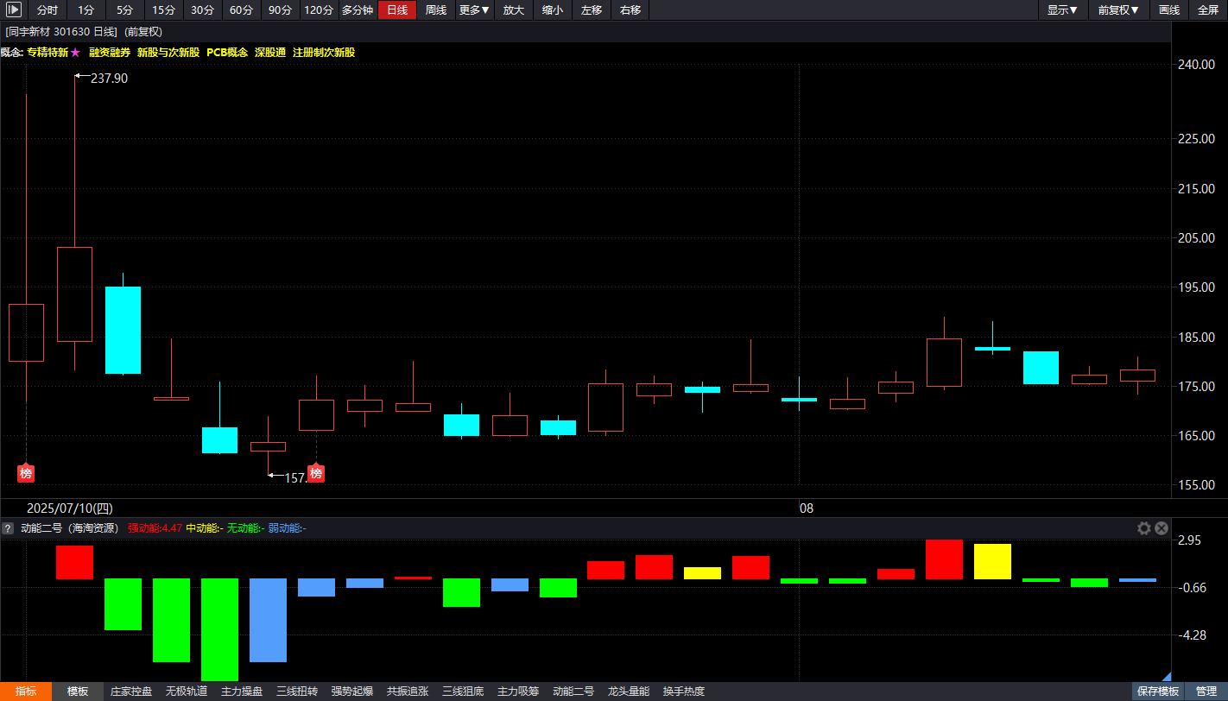
Task: Click the tall red momentum bar
Action: tap(944, 559)
